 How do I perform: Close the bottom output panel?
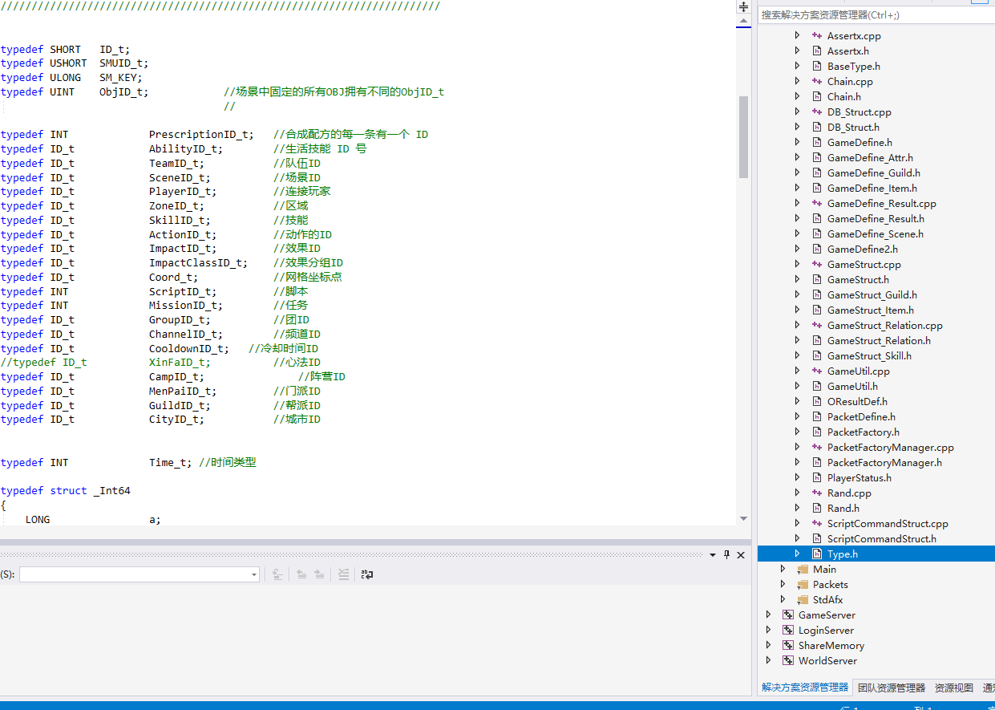pos(741,555)
